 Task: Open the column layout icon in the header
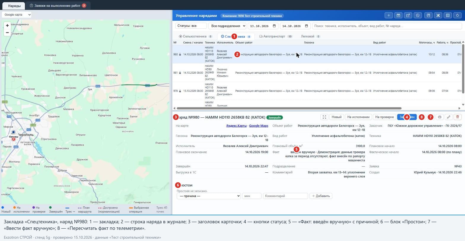tap(448, 15)
